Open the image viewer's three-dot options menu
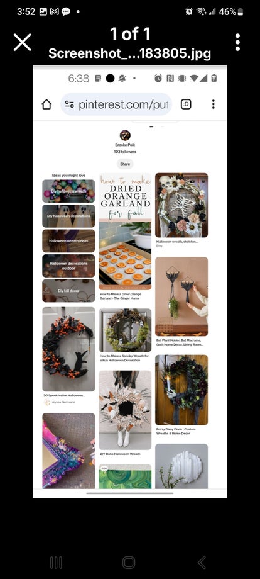Image resolution: width=260 pixels, height=579 pixels. pyautogui.click(x=237, y=42)
